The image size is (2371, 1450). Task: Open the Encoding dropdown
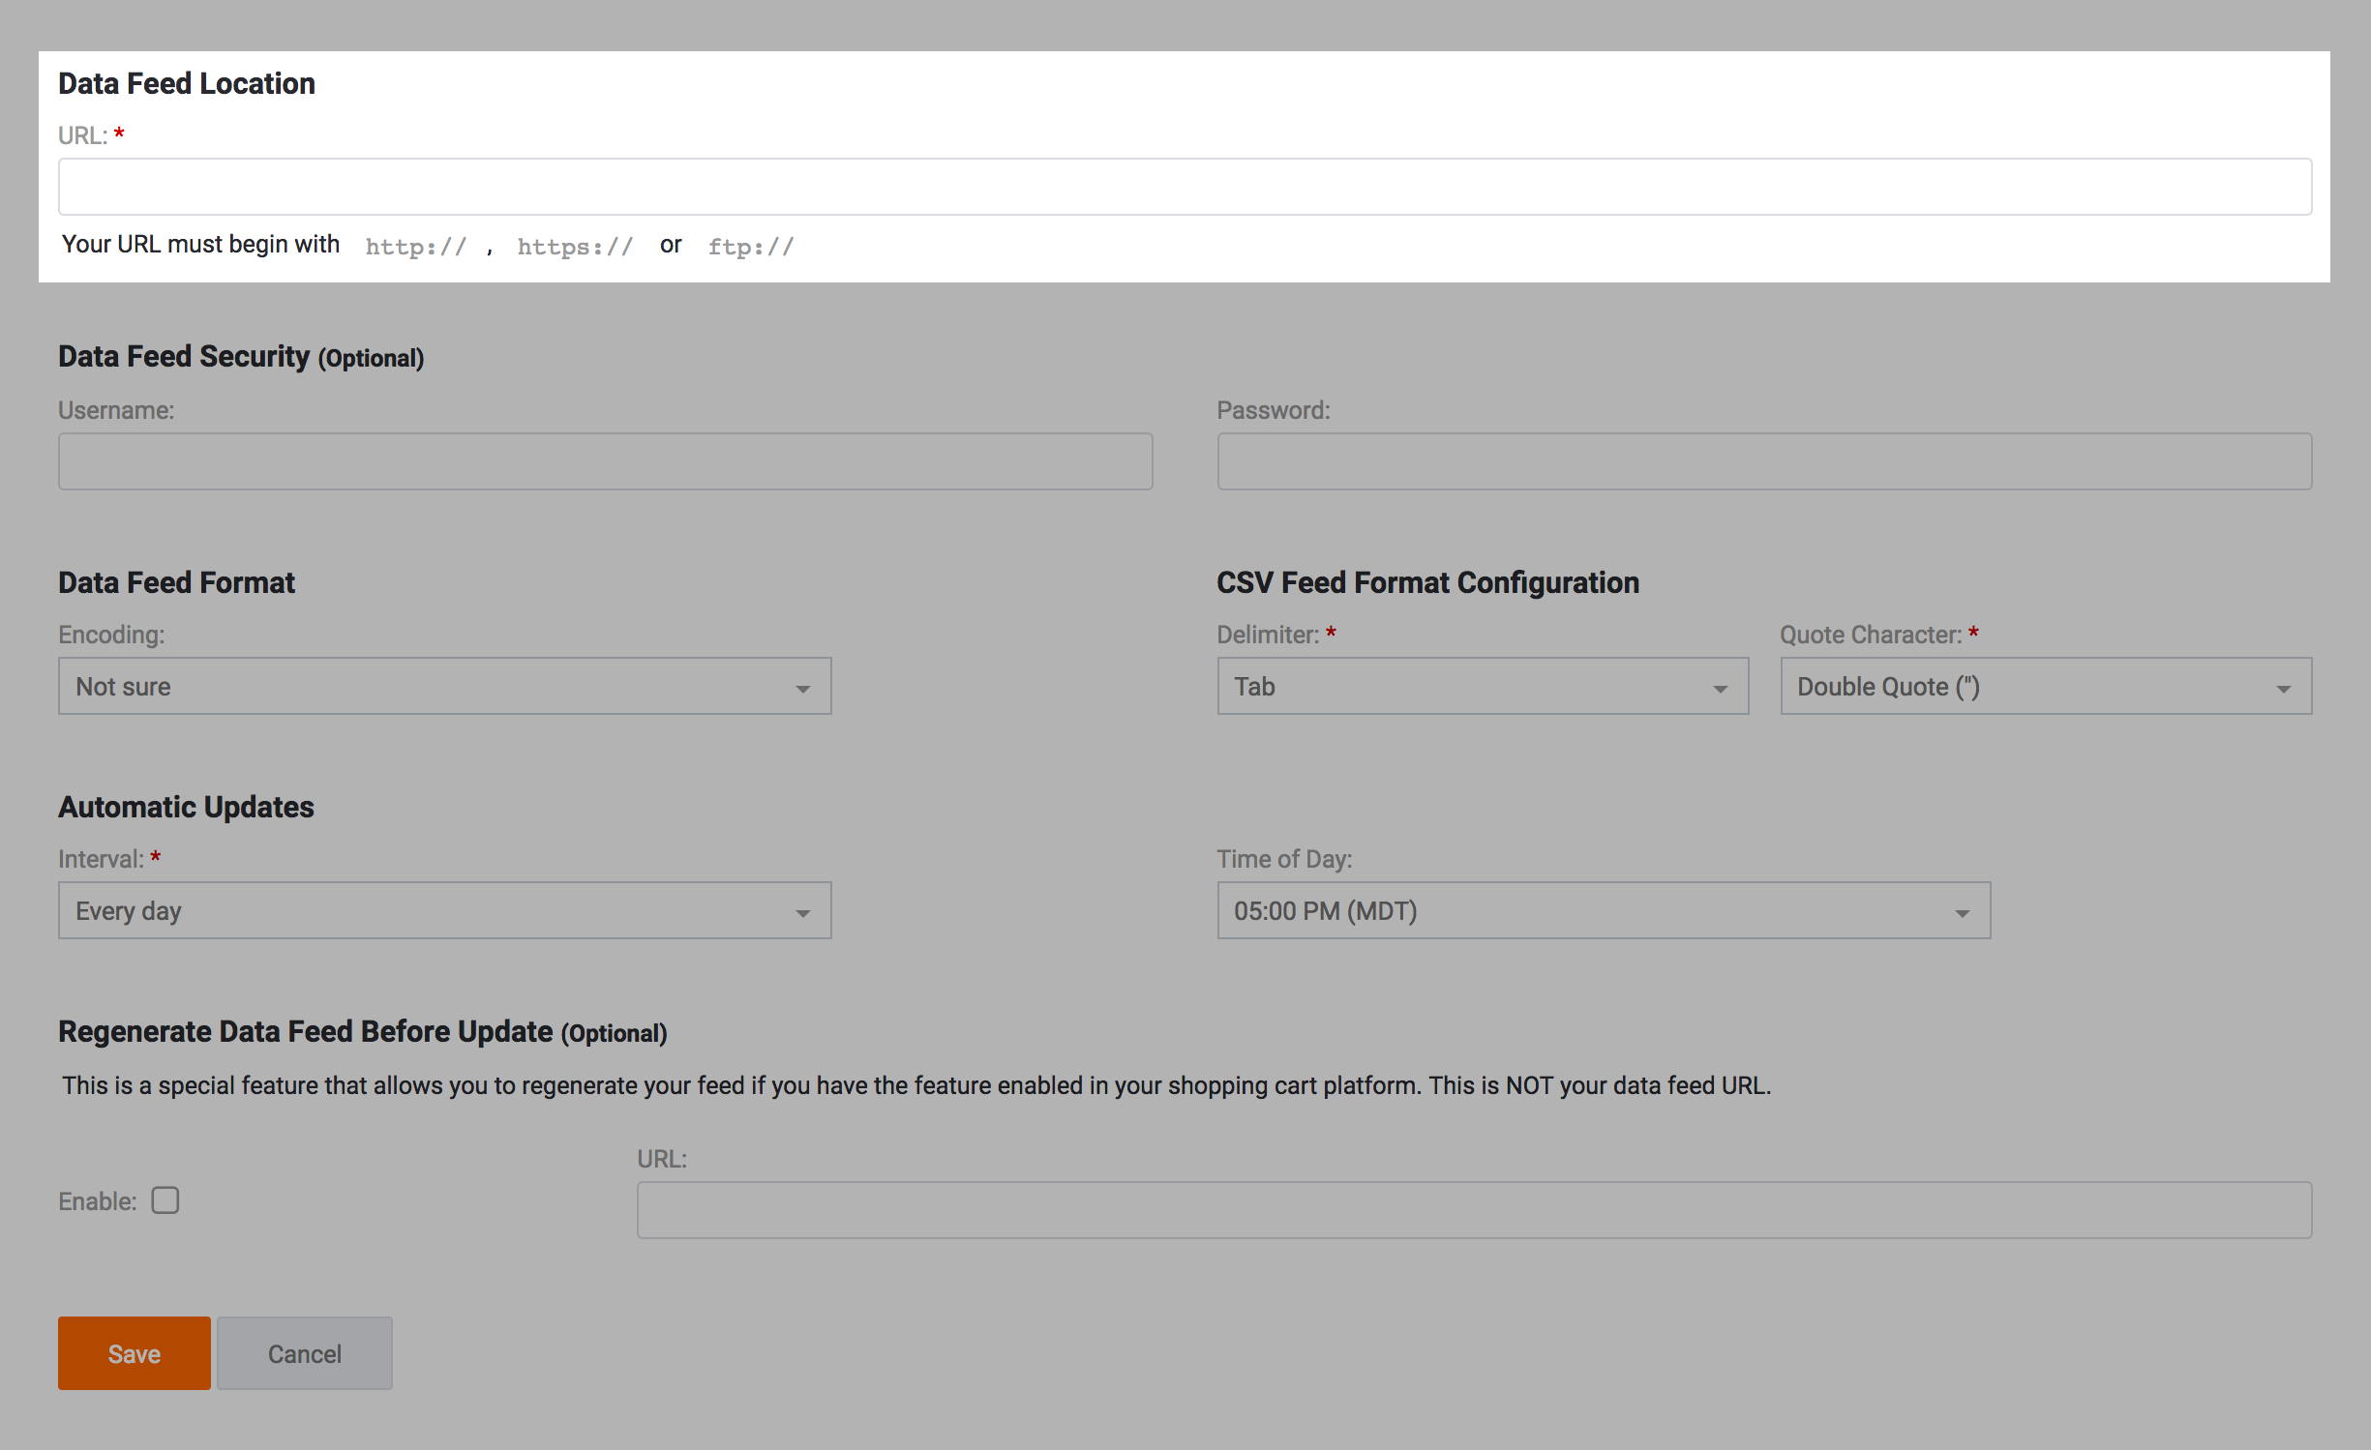pyautogui.click(x=444, y=687)
